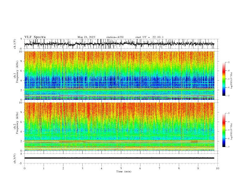Click the upper ch.1 PSD color bar
This screenshot has width=245, height=189.
point(224,79)
